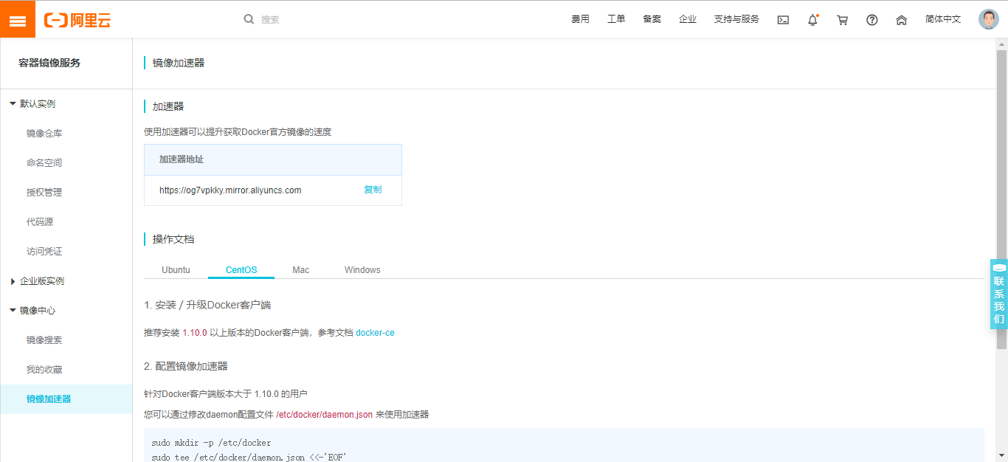
Task: Open the Cloud Shell terminal icon
Action: (x=783, y=20)
